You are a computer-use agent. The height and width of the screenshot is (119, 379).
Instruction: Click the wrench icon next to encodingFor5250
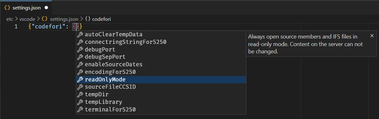[x=80, y=72]
